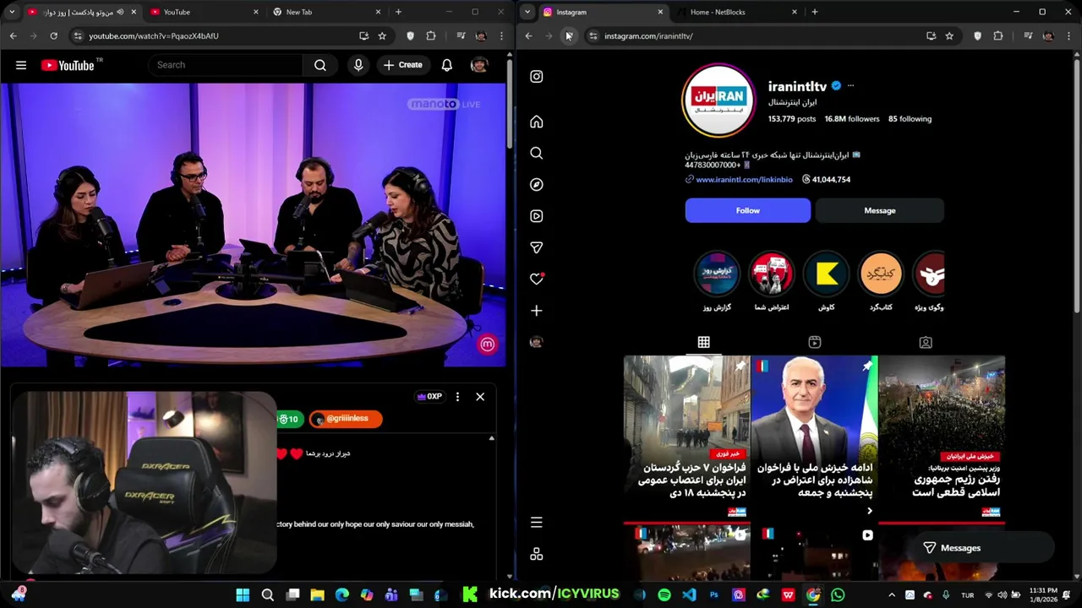Open Windows Start menu
1082x608 pixels.
[243, 595]
